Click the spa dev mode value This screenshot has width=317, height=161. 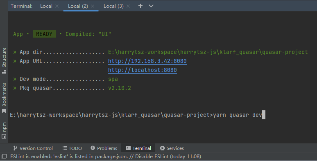(113, 79)
